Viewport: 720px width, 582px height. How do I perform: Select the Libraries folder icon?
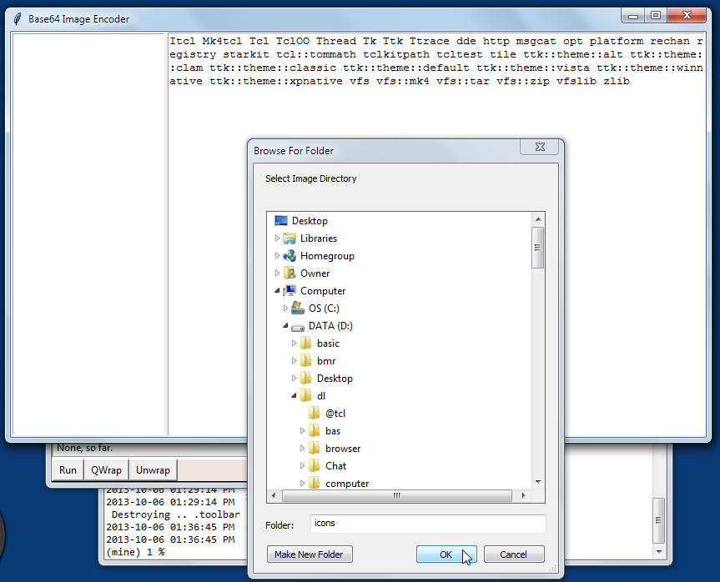click(x=289, y=238)
